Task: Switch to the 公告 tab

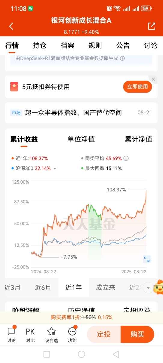Action: tap(123, 45)
